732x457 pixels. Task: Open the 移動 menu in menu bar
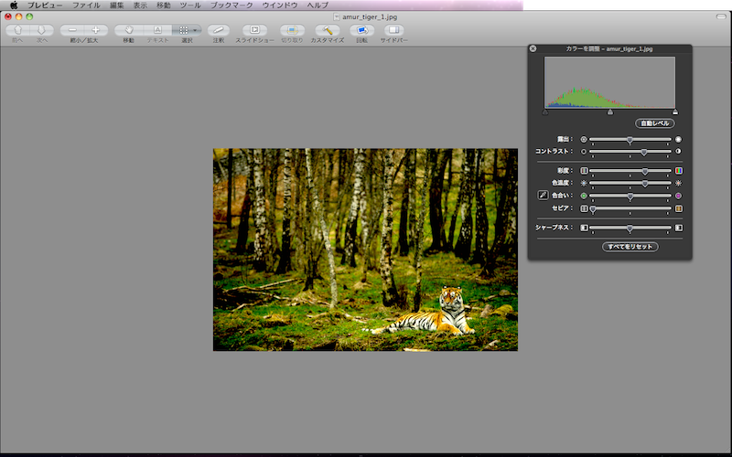(x=164, y=5)
